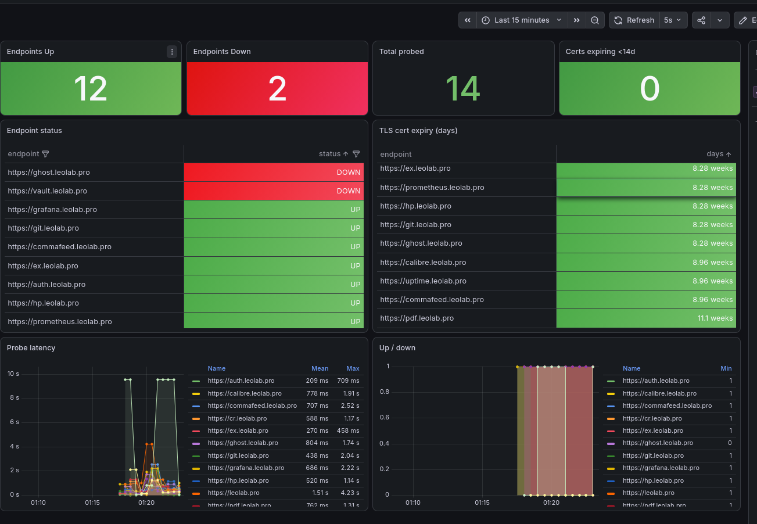The image size is (757, 524).
Task: Click yellow color swatch for calibre.leolab.pro in Up / down
Action: click(611, 394)
